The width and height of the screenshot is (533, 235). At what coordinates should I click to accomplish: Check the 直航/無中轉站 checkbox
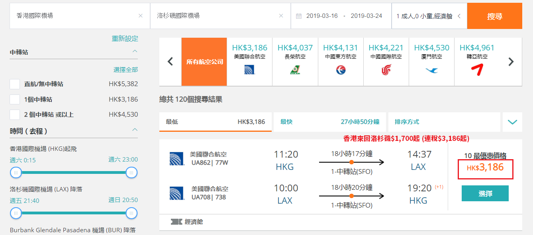click(15, 84)
